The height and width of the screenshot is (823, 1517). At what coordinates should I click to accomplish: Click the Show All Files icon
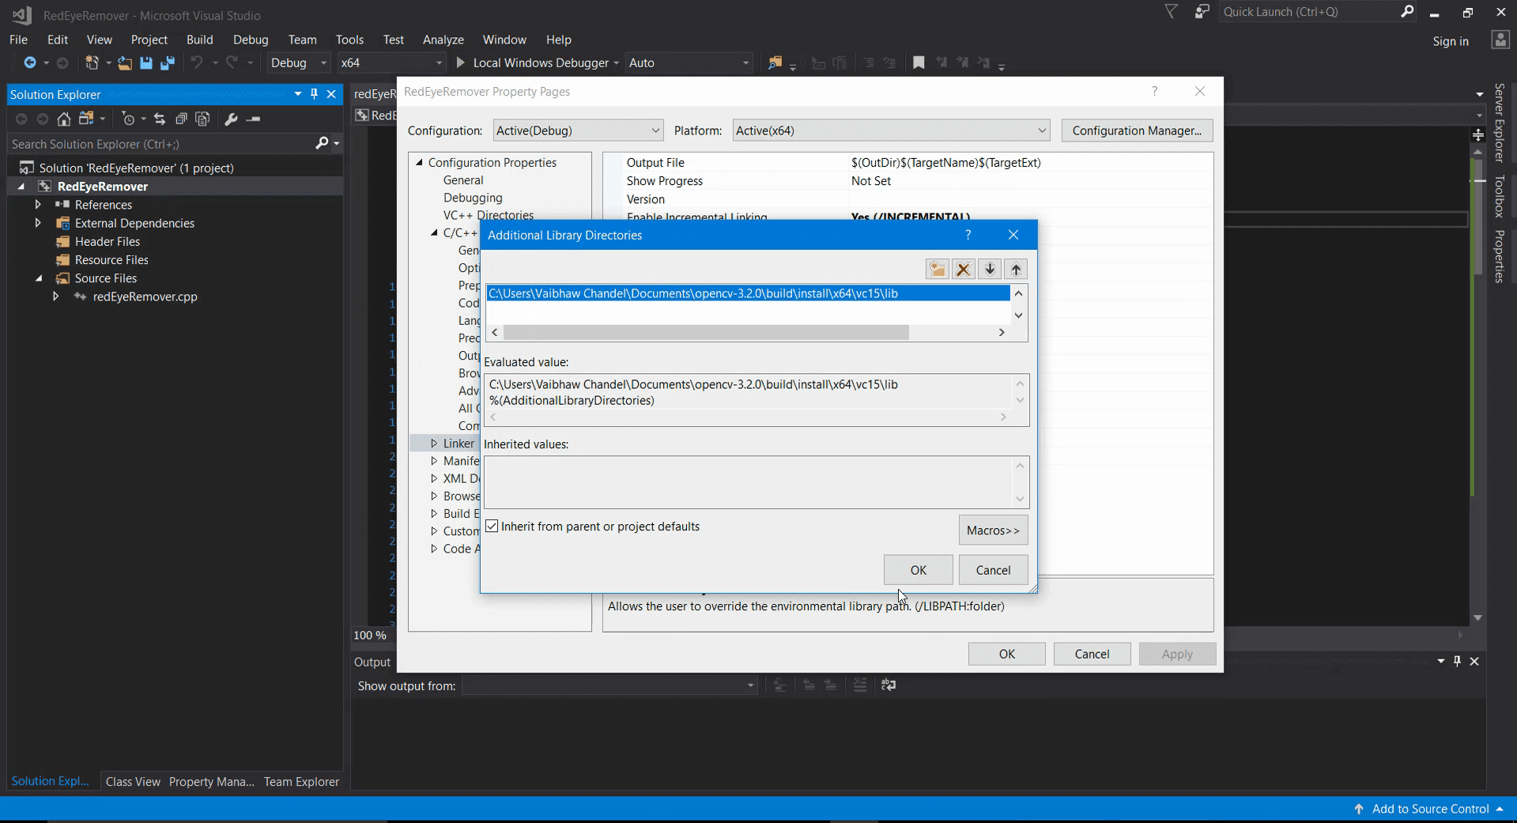point(202,119)
